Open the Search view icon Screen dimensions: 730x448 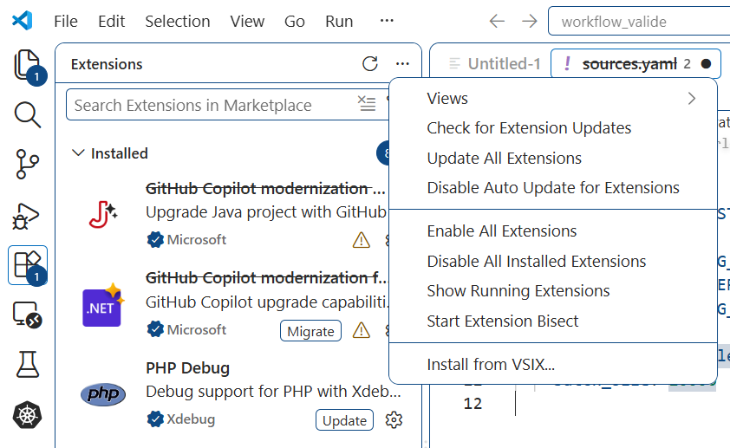click(x=28, y=115)
